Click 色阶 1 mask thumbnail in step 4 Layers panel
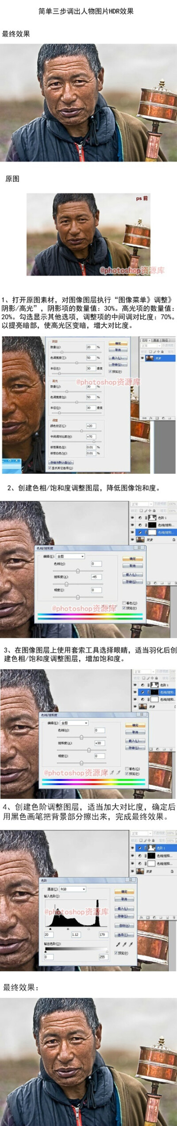This screenshot has height=1126, width=177. point(152,847)
